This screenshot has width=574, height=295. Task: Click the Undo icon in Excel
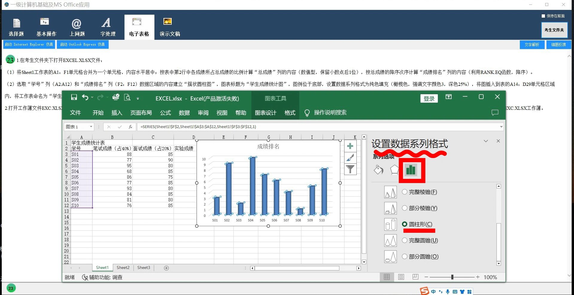(86, 97)
